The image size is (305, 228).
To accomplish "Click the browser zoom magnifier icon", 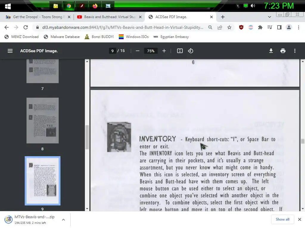I will [x=210, y=27].
